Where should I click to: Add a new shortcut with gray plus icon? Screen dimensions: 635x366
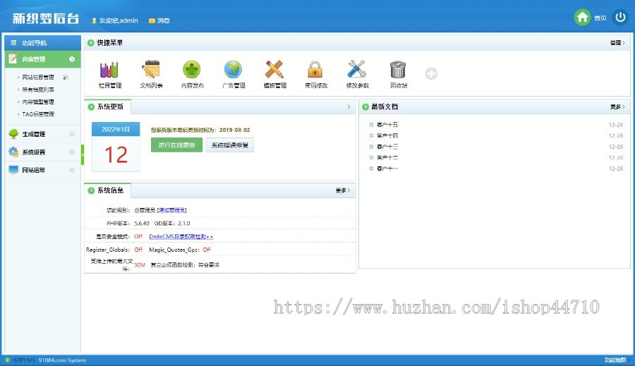431,73
